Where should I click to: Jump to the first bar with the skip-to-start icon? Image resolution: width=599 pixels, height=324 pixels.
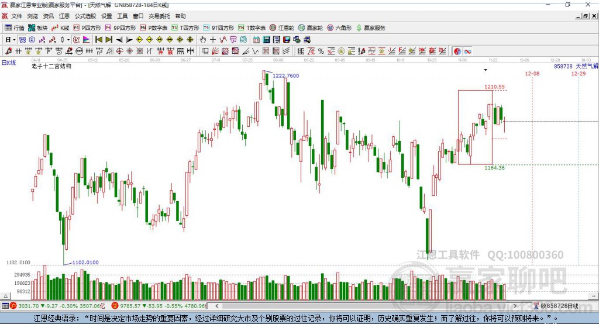tap(98, 40)
